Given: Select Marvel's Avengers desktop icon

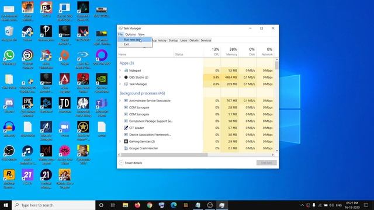Looking at the screenshot, I should point(46,131).
